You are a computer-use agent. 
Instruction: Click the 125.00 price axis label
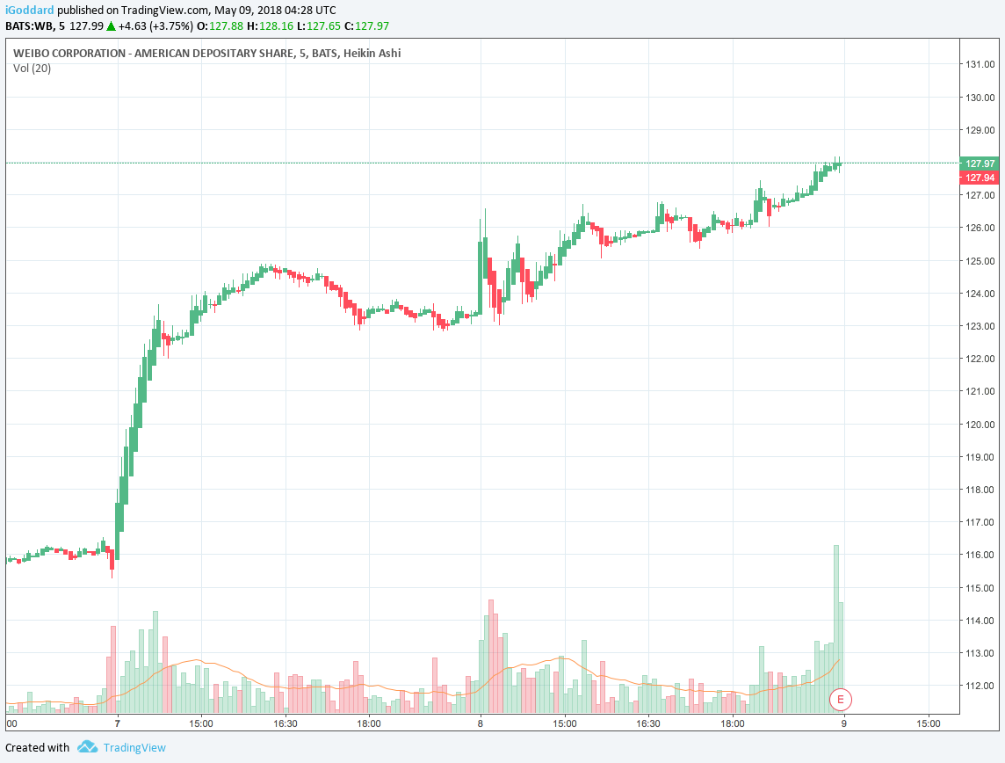click(x=980, y=261)
